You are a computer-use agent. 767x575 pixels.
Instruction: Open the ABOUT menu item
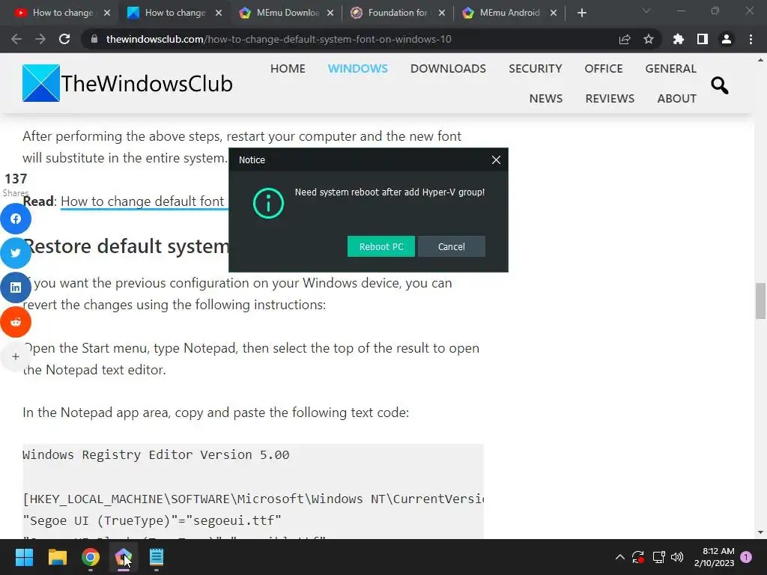677,98
